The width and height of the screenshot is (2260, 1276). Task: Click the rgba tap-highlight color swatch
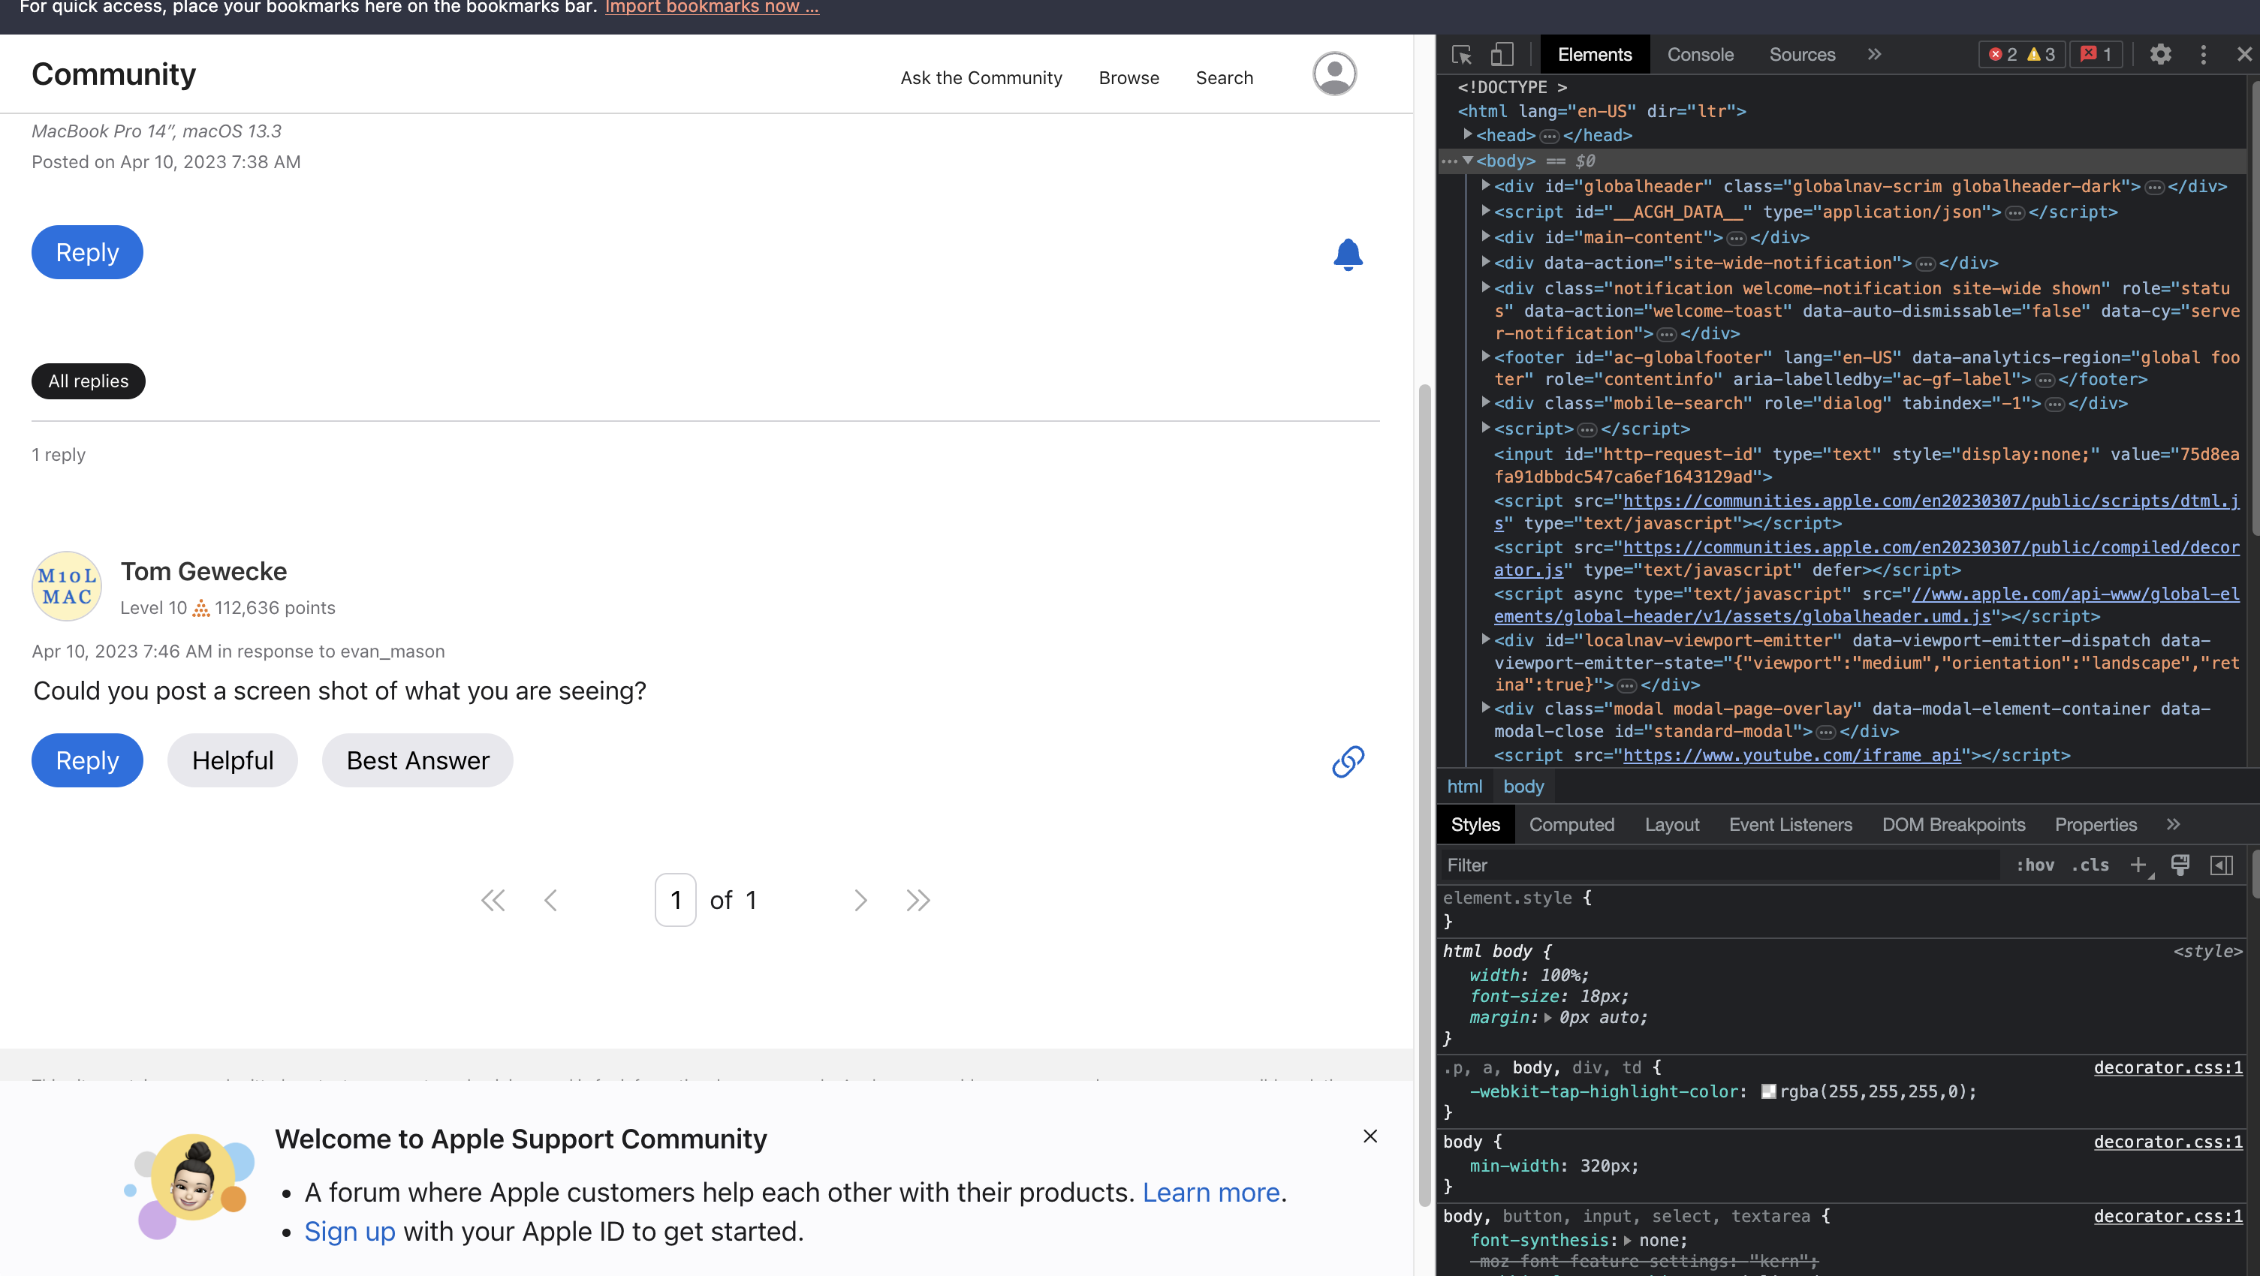point(1769,1091)
